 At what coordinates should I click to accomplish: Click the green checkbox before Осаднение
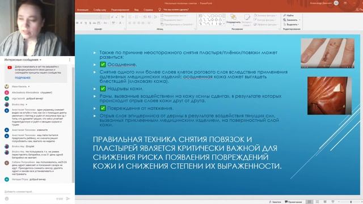(103, 65)
